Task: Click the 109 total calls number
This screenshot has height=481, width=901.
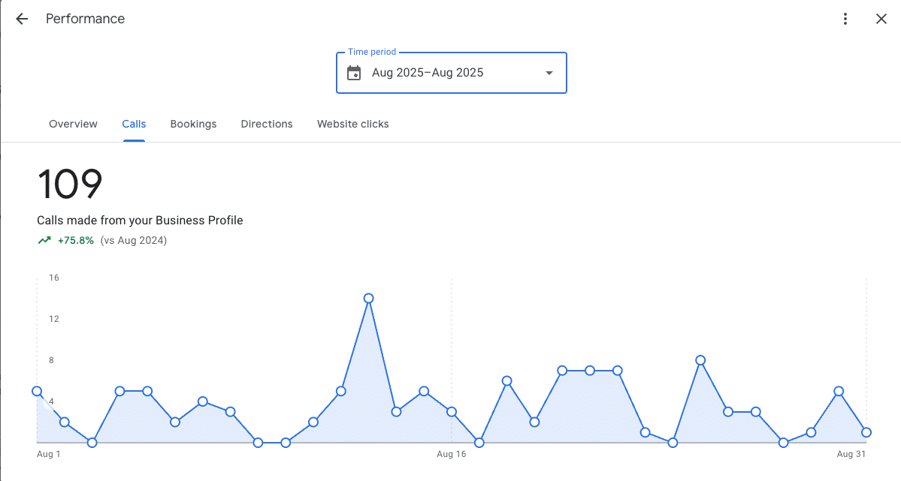Action: [x=70, y=185]
